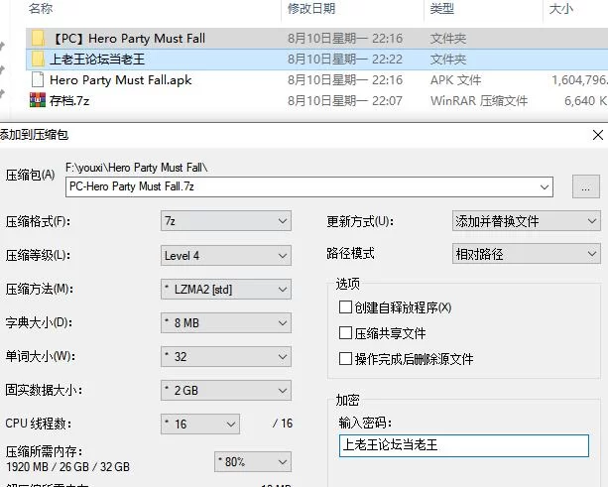Click the dropdown arrow of the archive name box
This screenshot has height=487, width=608.
545,186
